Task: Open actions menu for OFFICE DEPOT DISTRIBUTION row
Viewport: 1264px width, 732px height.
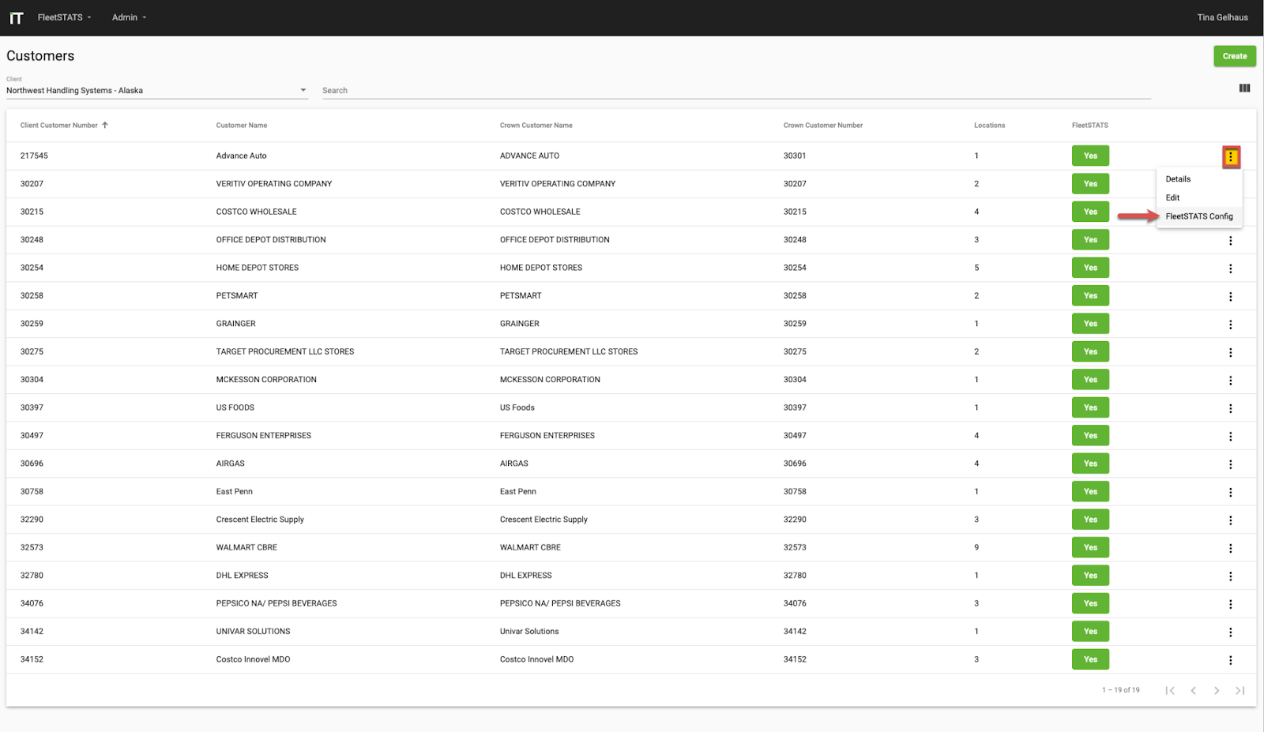Action: click(1230, 241)
